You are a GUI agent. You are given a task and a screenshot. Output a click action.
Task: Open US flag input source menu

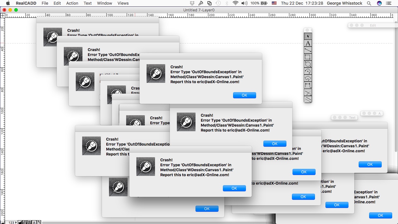274,3
